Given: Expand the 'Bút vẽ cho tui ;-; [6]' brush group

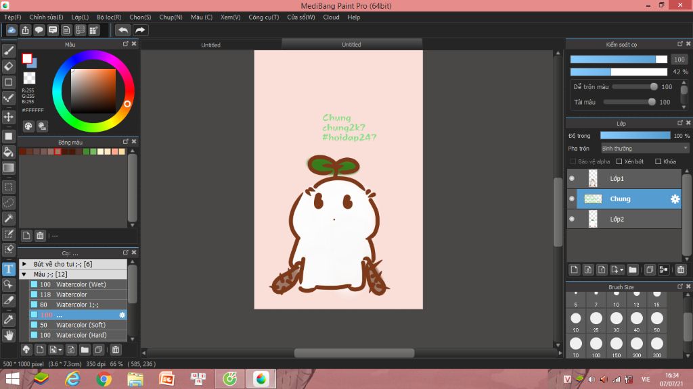Looking at the screenshot, I should coord(24,264).
